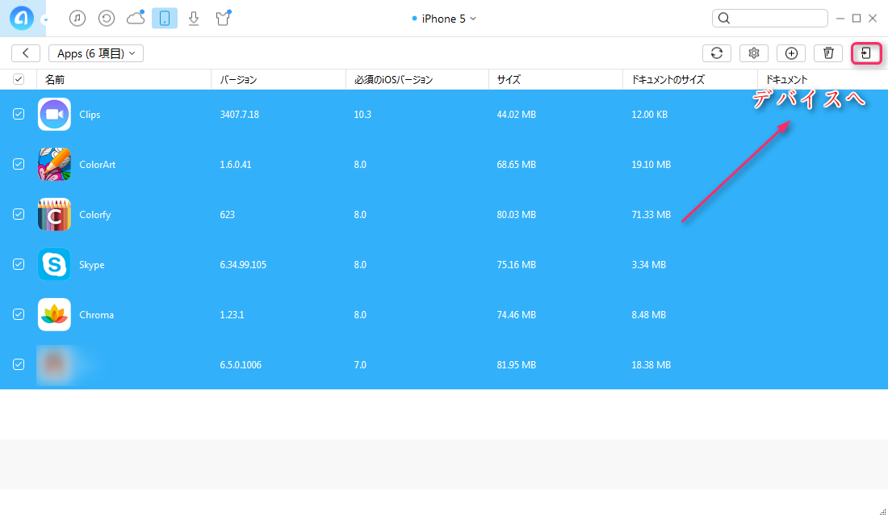
Task: Click the 10.3 required iOS value
Action: [x=362, y=115]
